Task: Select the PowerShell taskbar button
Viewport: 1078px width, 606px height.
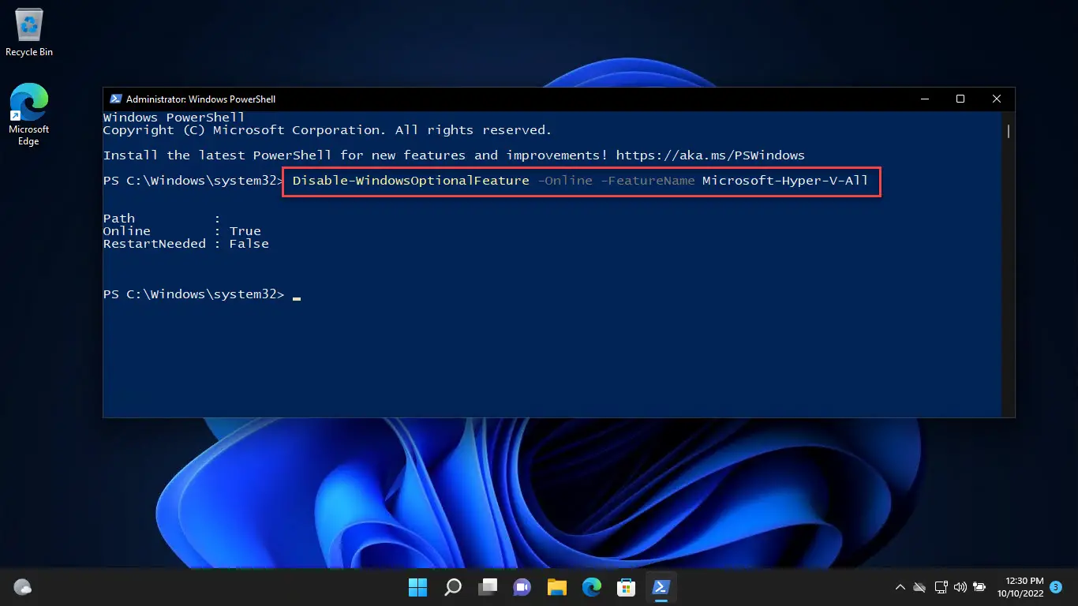Action: tap(661, 587)
